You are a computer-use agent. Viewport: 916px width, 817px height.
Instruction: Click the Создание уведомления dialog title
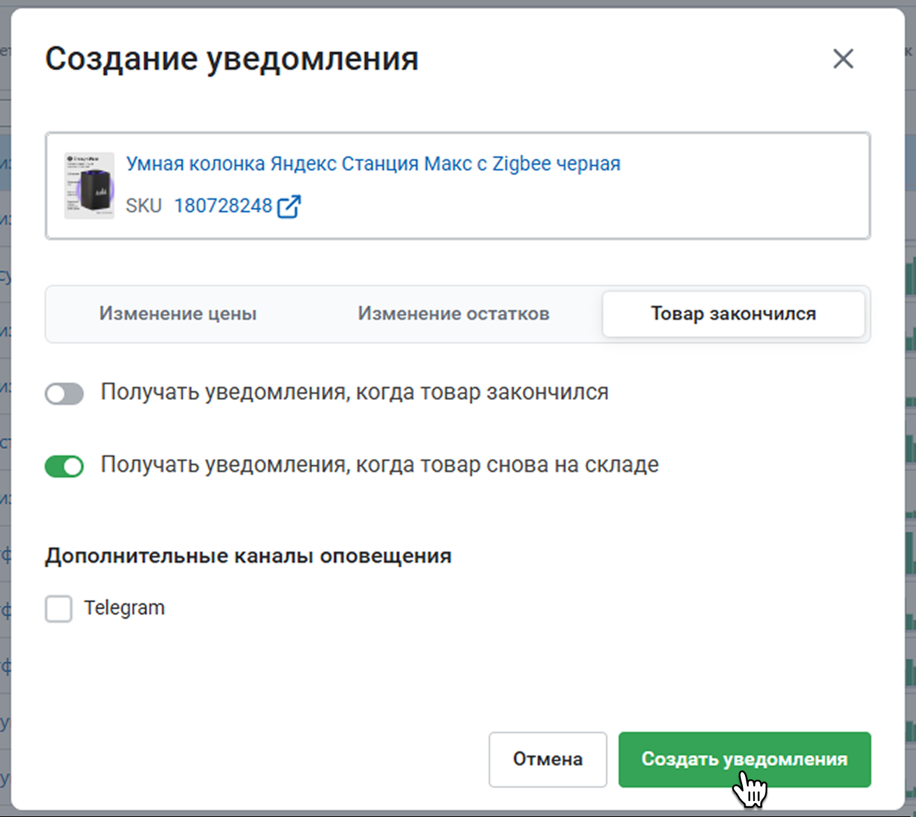click(x=232, y=59)
